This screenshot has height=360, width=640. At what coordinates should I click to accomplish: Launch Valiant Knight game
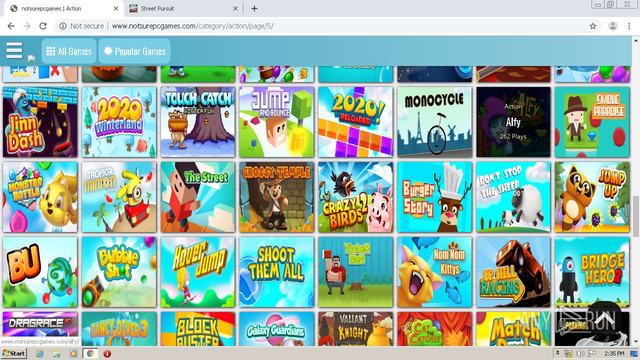tap(355, 329)
